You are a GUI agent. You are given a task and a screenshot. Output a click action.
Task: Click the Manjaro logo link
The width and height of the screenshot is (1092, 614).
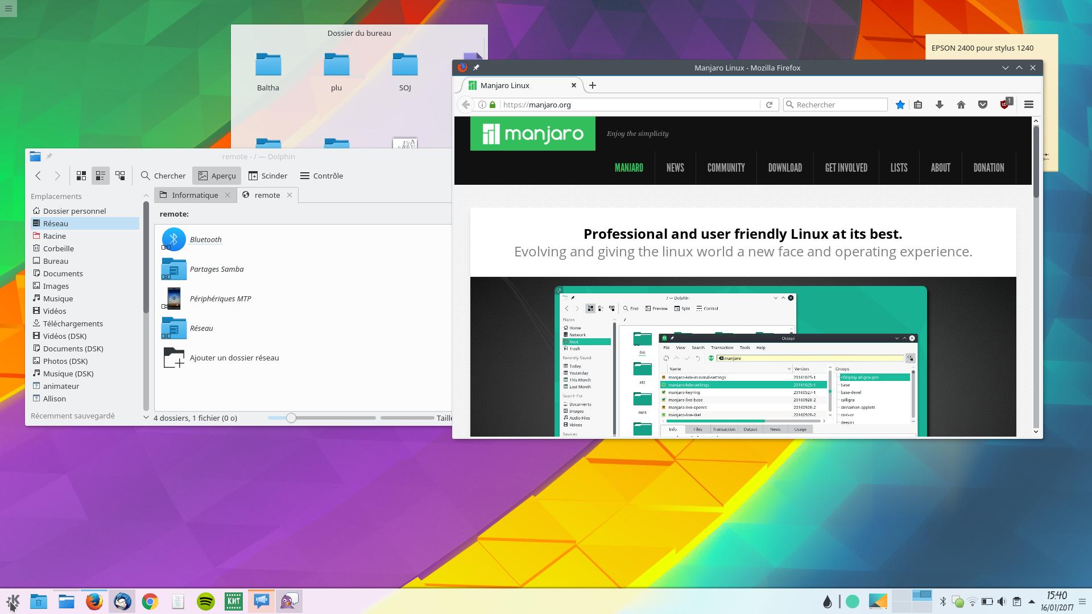(533, 134)
